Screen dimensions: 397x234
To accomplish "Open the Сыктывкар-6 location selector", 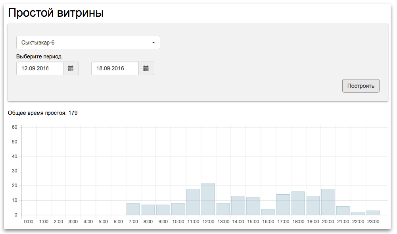I will 88,43.
